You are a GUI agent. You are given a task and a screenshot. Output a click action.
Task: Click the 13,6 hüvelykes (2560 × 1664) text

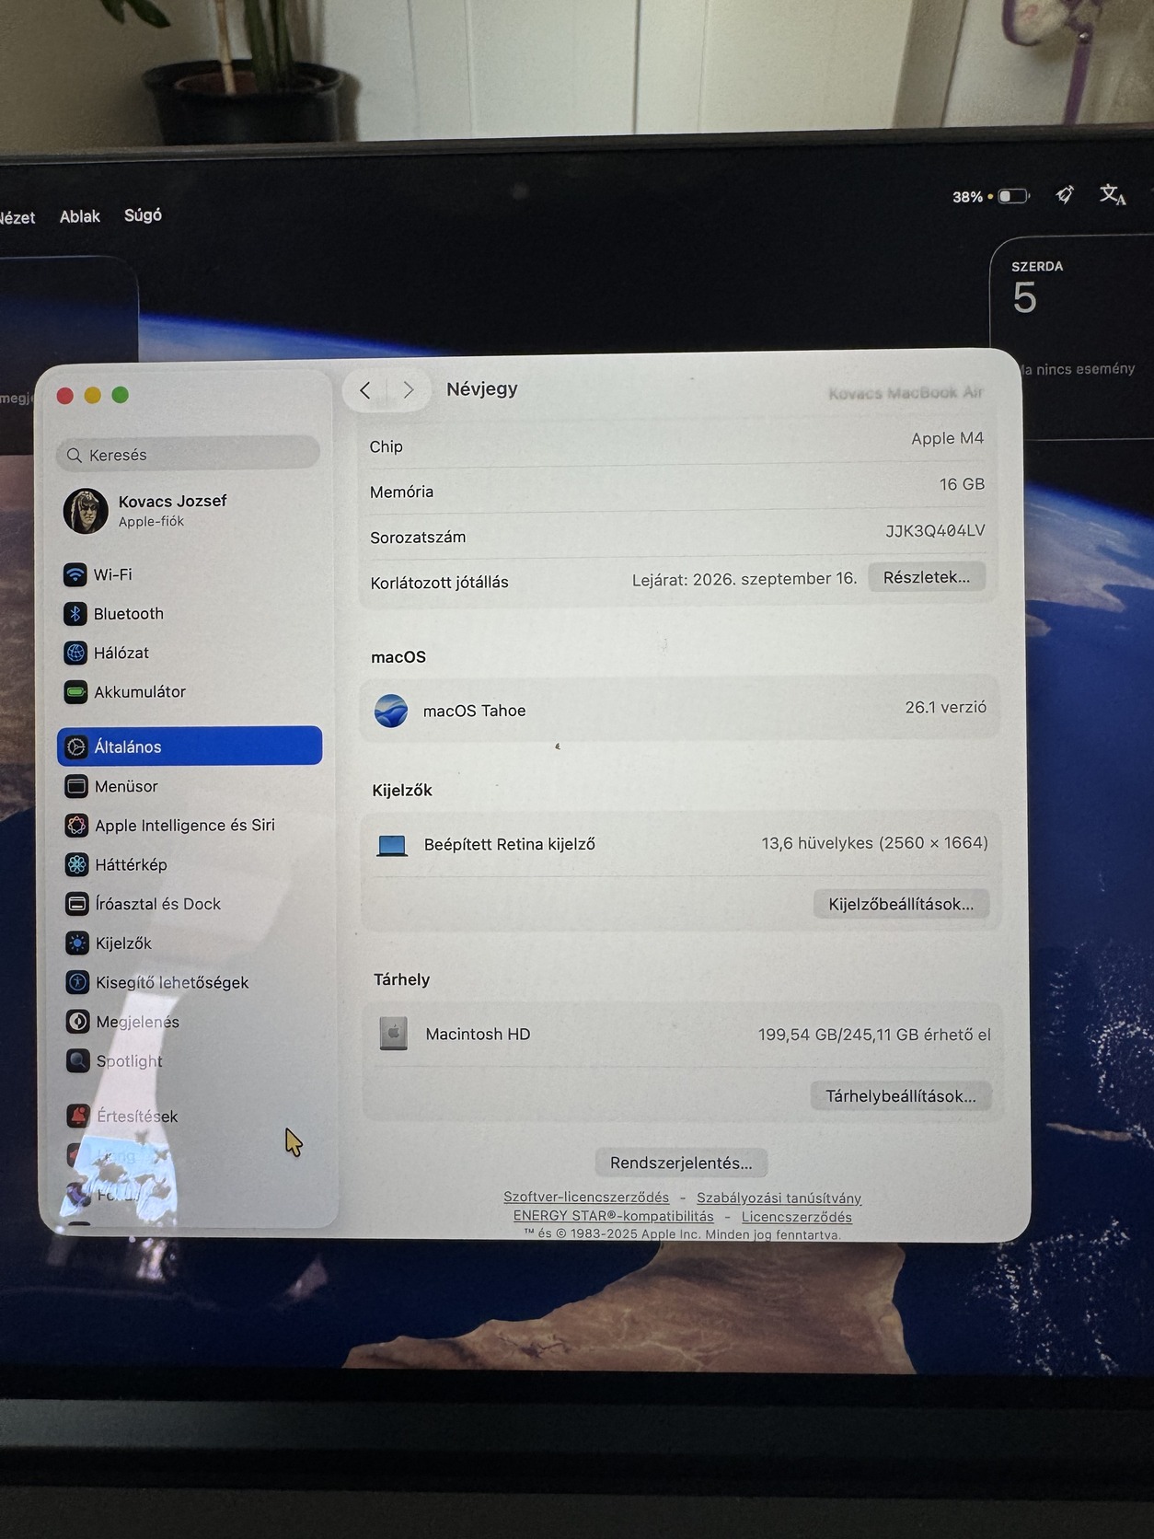pyautogui.click(x=874, y=843)
